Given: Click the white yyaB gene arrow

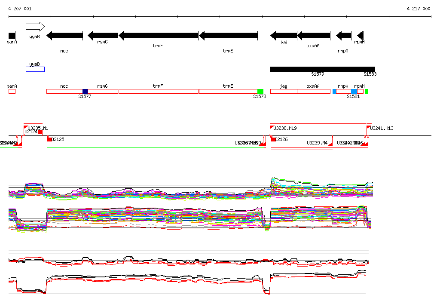Looking at the screenshot, I should [x=35, y=27].
